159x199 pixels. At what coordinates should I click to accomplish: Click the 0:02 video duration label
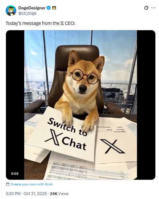pos(15,173)
